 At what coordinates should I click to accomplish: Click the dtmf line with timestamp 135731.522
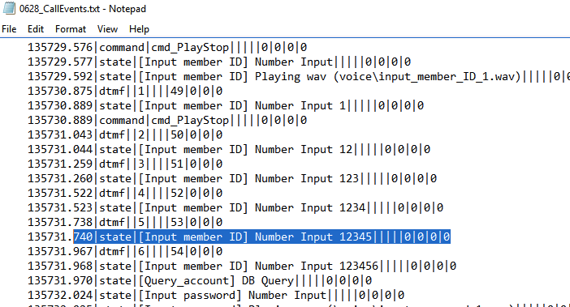click(125, 193)
